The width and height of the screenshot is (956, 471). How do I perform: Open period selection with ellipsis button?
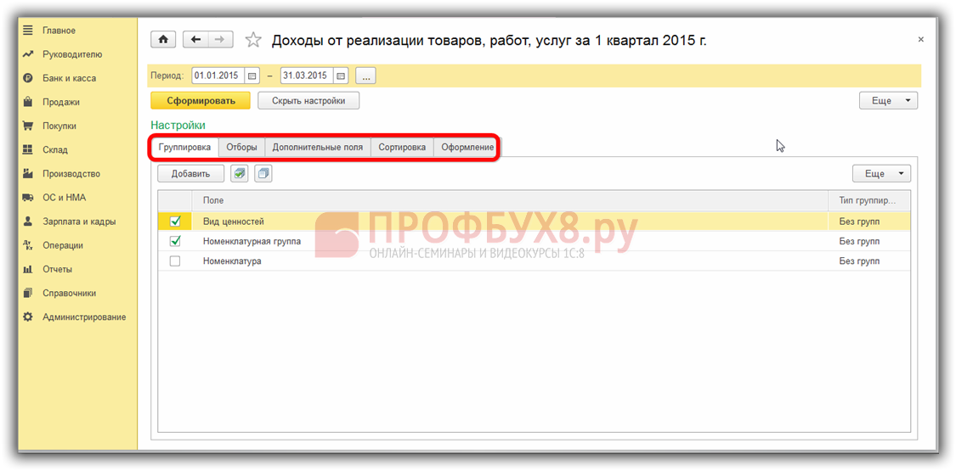click(x=365, y=76)
